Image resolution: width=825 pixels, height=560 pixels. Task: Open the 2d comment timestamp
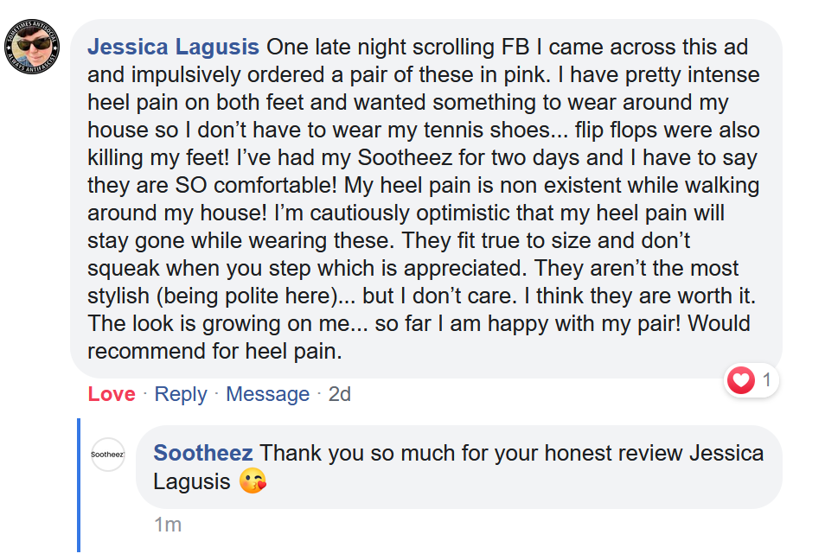339,394
